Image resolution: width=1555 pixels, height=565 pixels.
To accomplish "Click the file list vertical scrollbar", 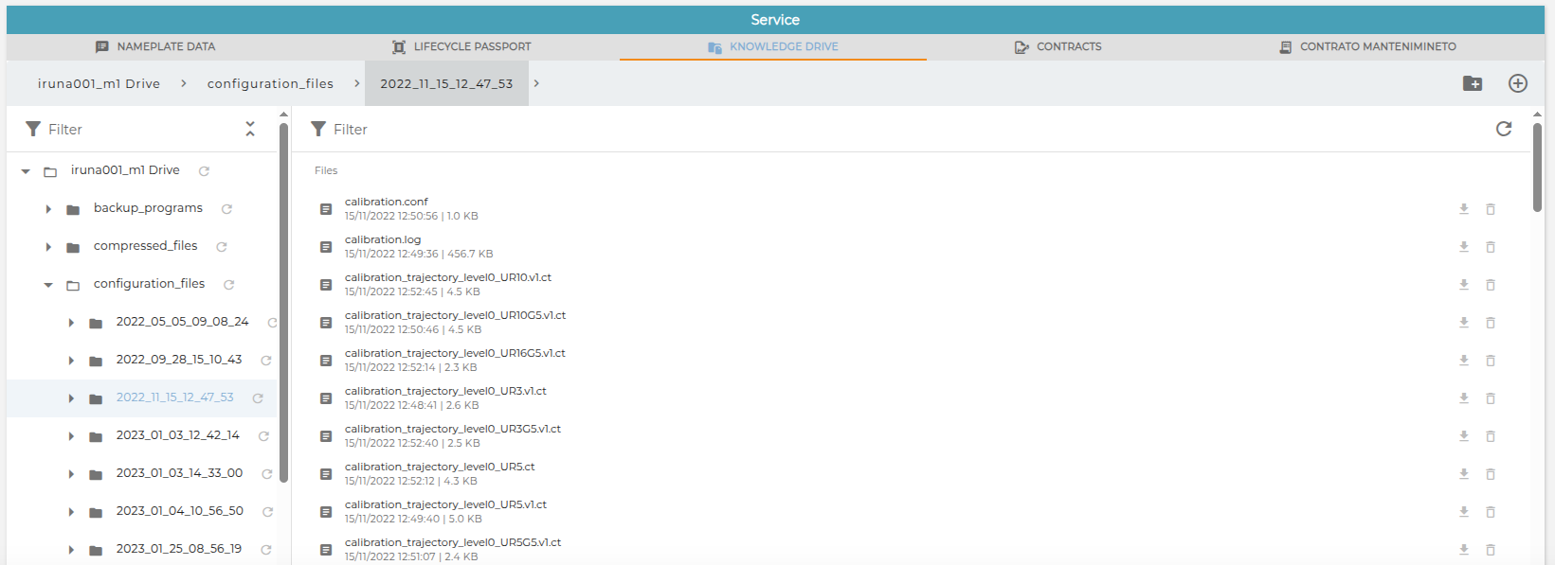I will (1537, 168).
